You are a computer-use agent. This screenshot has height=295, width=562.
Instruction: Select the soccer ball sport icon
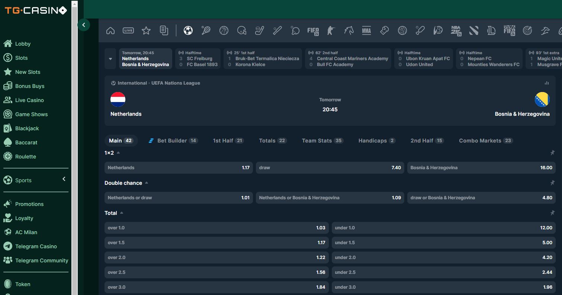pos(188,30)
